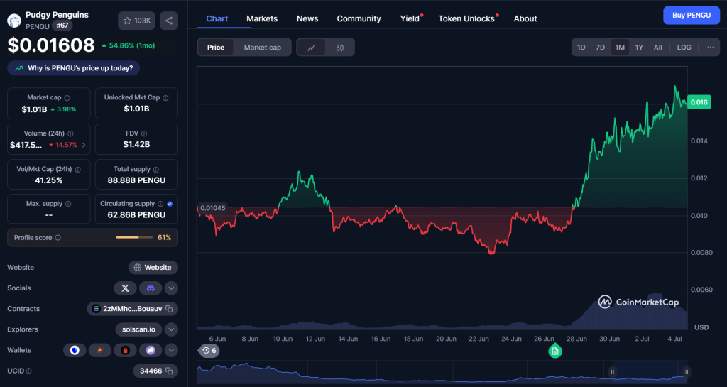The height and width of the screenshot is (387, 727).
Task: Set chart range to 7D
Action: [600, 48]
